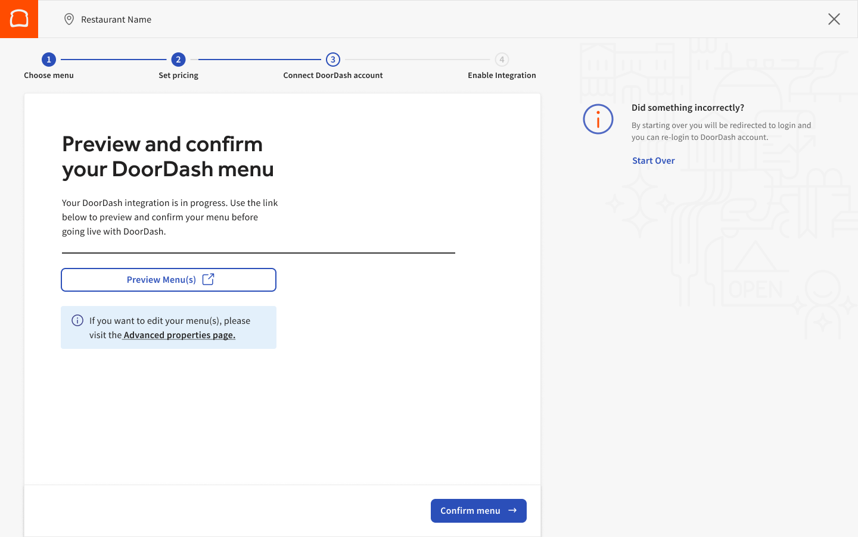Click the location pin icon

(69, 19)
